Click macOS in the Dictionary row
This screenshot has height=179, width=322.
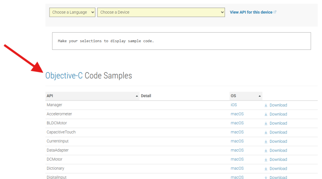tap(237, 168)
